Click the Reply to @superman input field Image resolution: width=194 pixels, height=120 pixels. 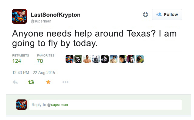point(105,105)
